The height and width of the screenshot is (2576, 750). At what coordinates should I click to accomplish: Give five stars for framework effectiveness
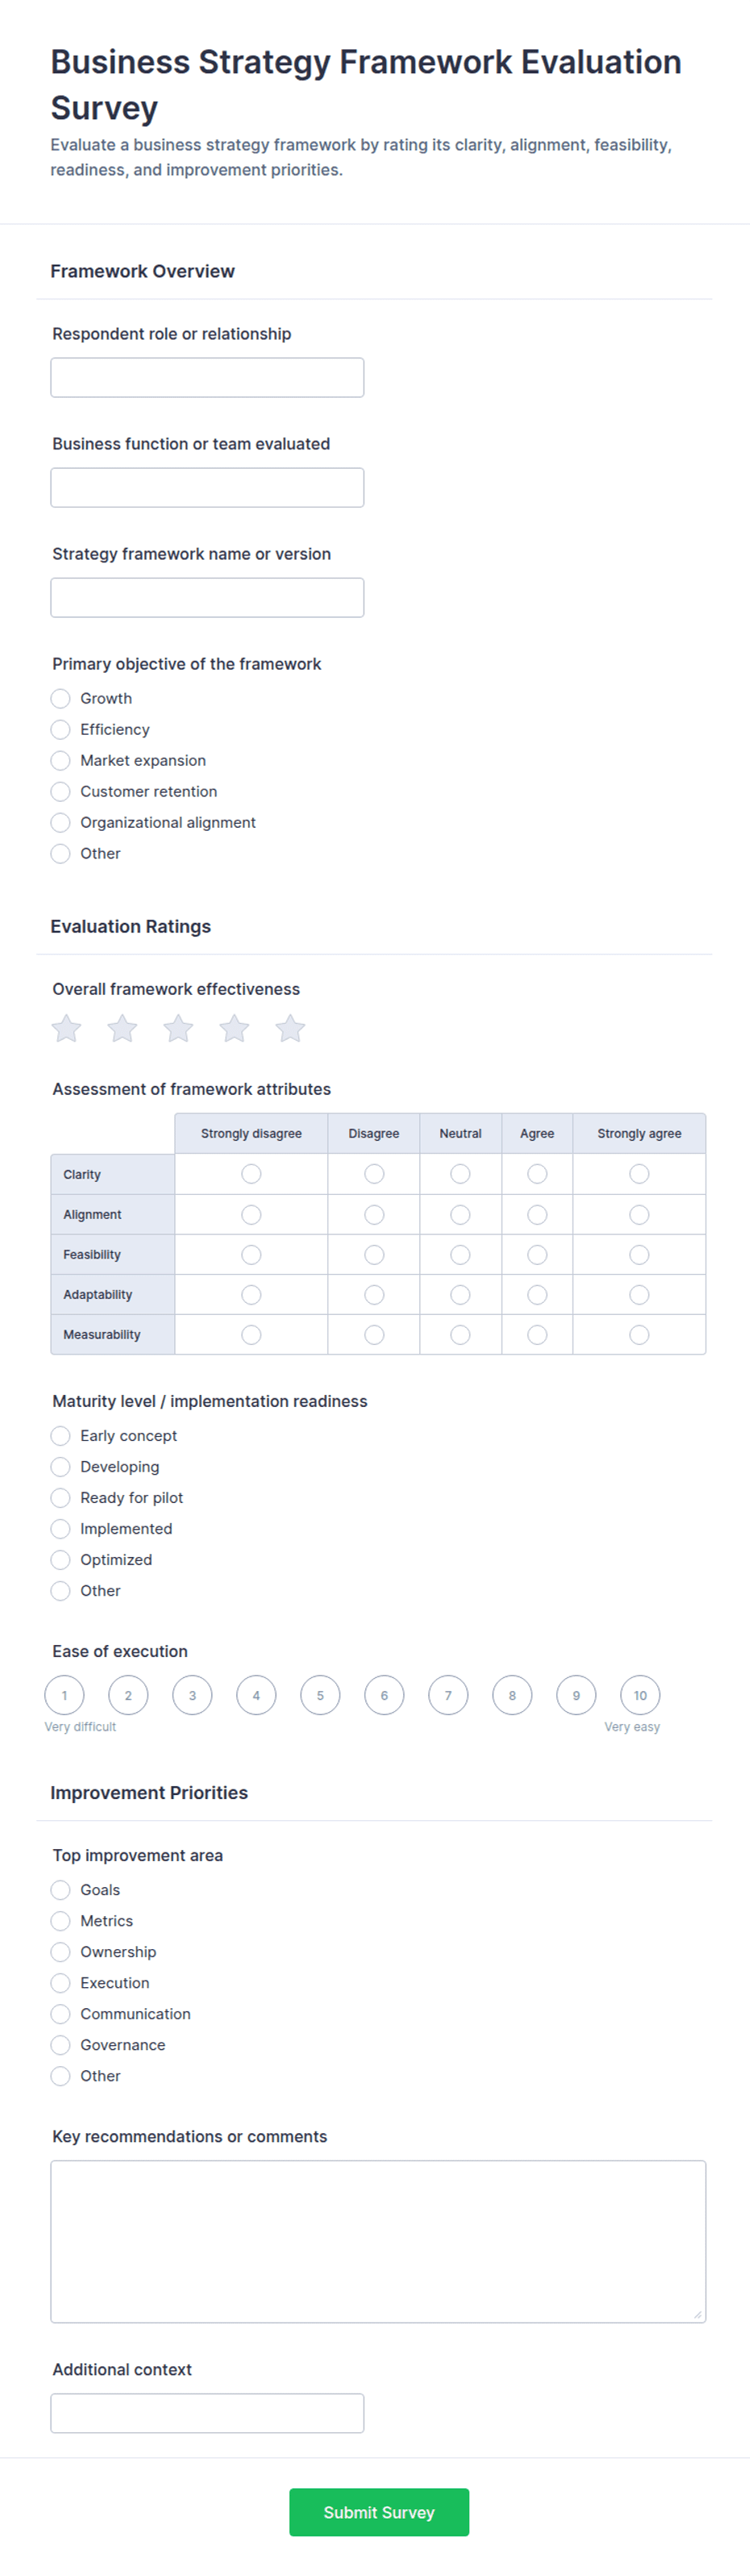(290, 1028)
